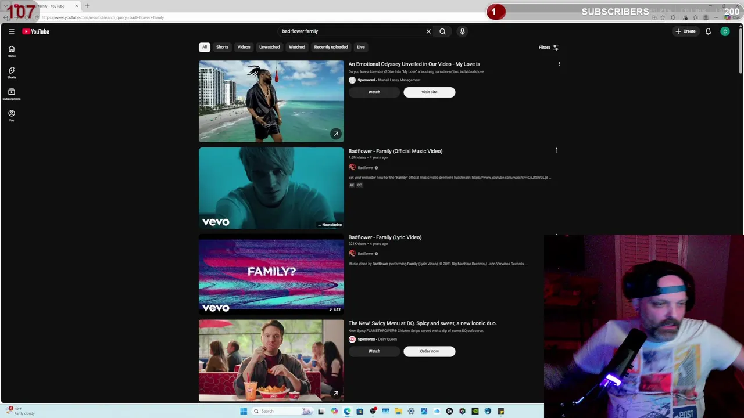Open Badflower - Family (Lyric Video) title
744x418 pixels.
coord(385,237)
